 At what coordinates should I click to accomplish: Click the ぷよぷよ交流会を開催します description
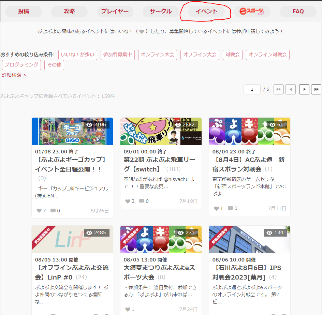pos(72,295)
